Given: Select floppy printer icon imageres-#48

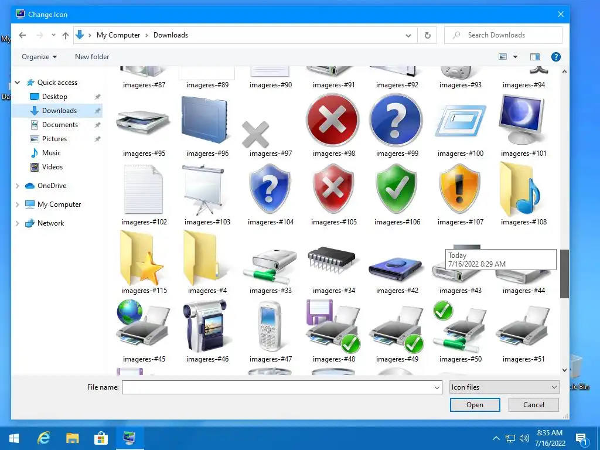Looking at the screenshot, I should (x=333, y=326).
